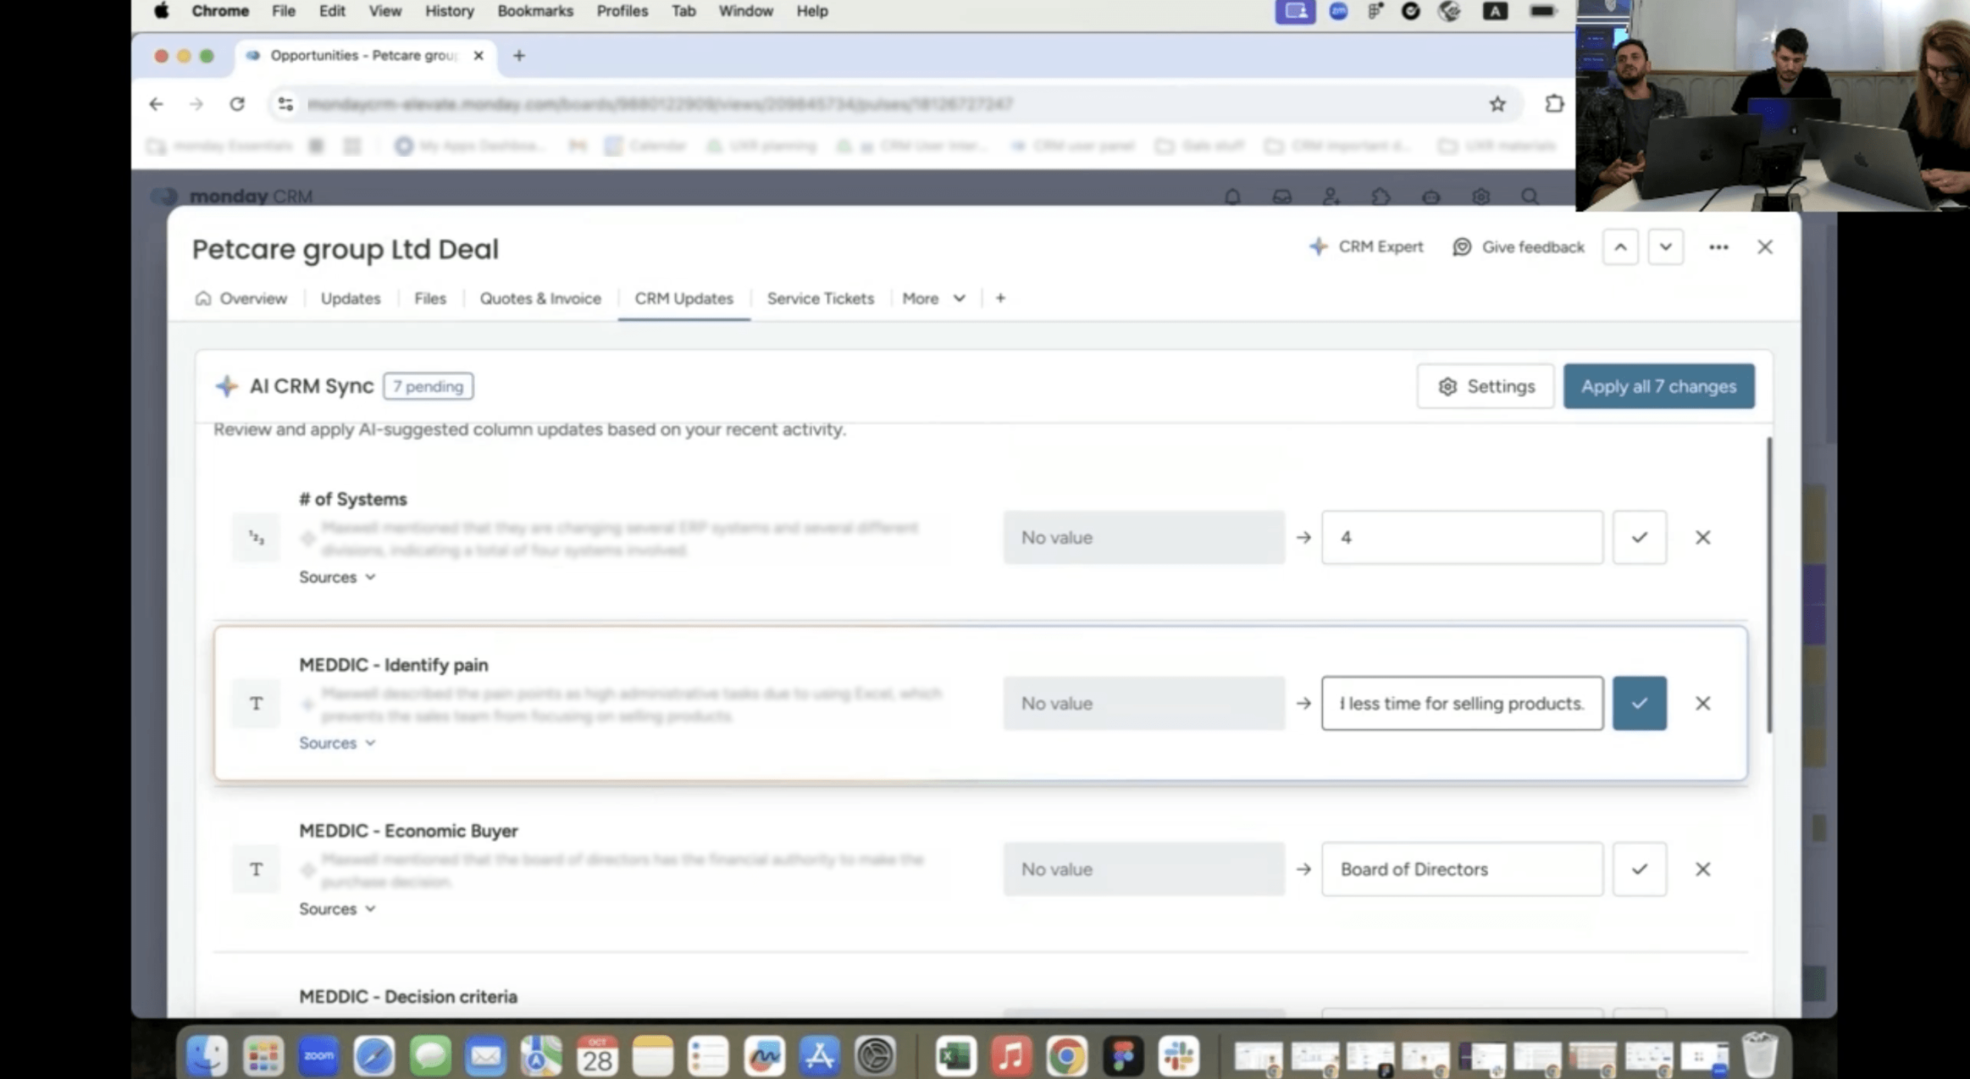The image size is (1970, 1079).
Task: Edit the Board of Directors suggested value
Action: coord(1462,869)
